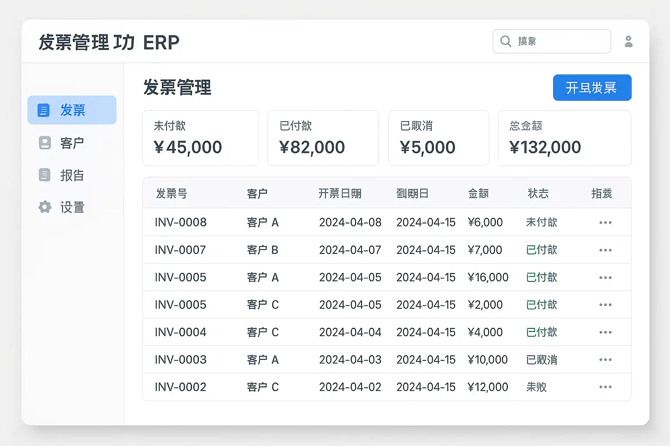Select the 已付款 ¥82,000 summary card
Viewport: 670px width, 446px height.
point(323,138)
